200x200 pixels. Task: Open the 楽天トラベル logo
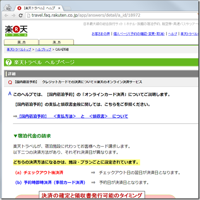[16, 31]
